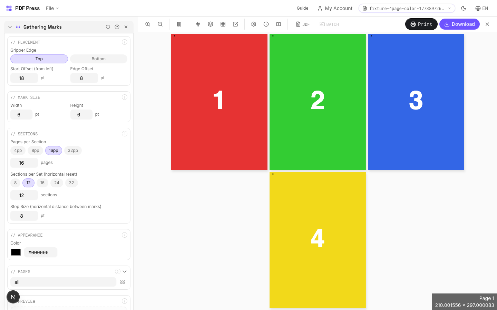Select the Bottom gripper edge option

point(99,59)
